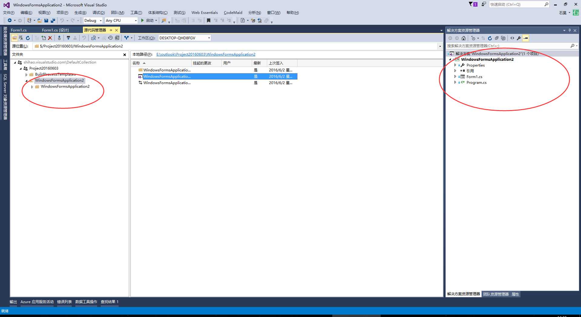Open the 输出 output tab at bottom

pyautogui.click(x=13, y=302)
